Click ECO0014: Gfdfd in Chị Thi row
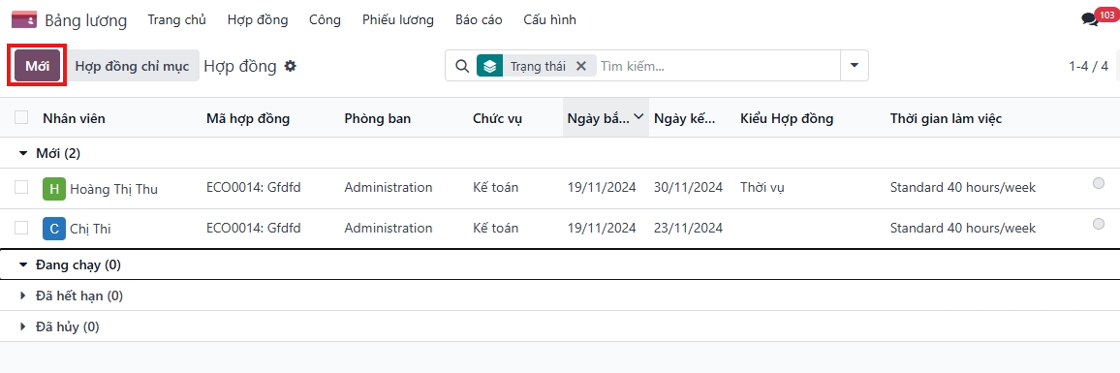The height and width of the screenshot is (373, 1120). 254,228
